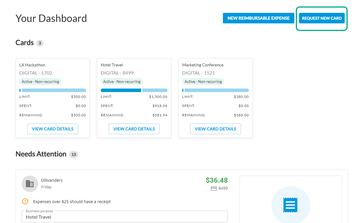Click the Marketing Conference Active status tag
This screenshot has height=223, width=362.
203,82
